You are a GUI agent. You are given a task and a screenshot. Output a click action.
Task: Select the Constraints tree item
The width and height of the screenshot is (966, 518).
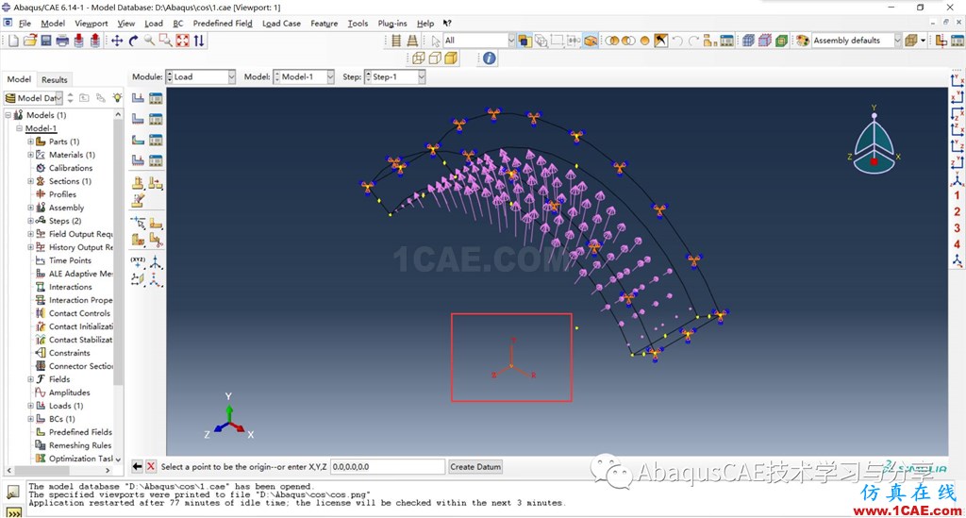pos(69,353)
